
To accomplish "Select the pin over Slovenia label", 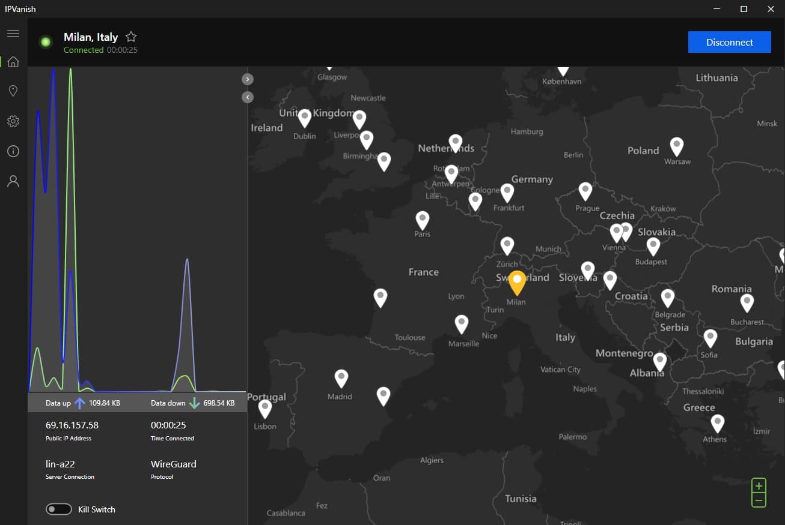I will pos(588,271).
